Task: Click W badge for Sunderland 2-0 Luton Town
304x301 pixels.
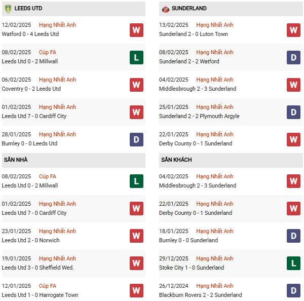Action: (293, 30)
